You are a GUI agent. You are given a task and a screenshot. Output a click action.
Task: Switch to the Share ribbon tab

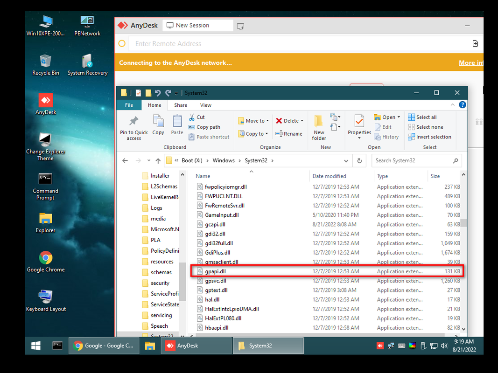click(181, 105)
